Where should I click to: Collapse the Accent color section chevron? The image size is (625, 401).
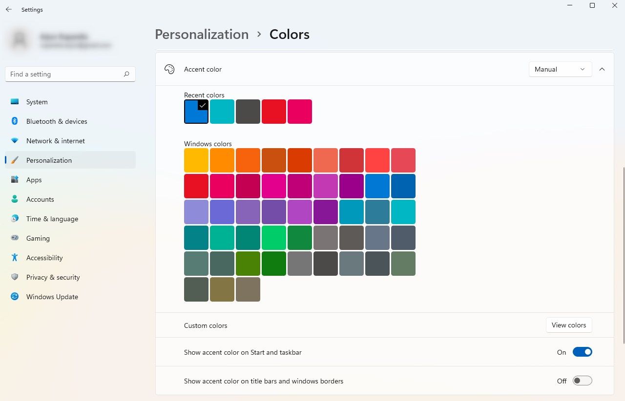602,69
